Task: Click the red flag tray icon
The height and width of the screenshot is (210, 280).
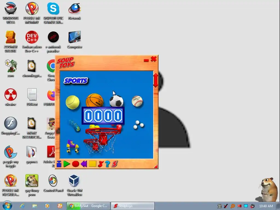Action: point(239,206)
